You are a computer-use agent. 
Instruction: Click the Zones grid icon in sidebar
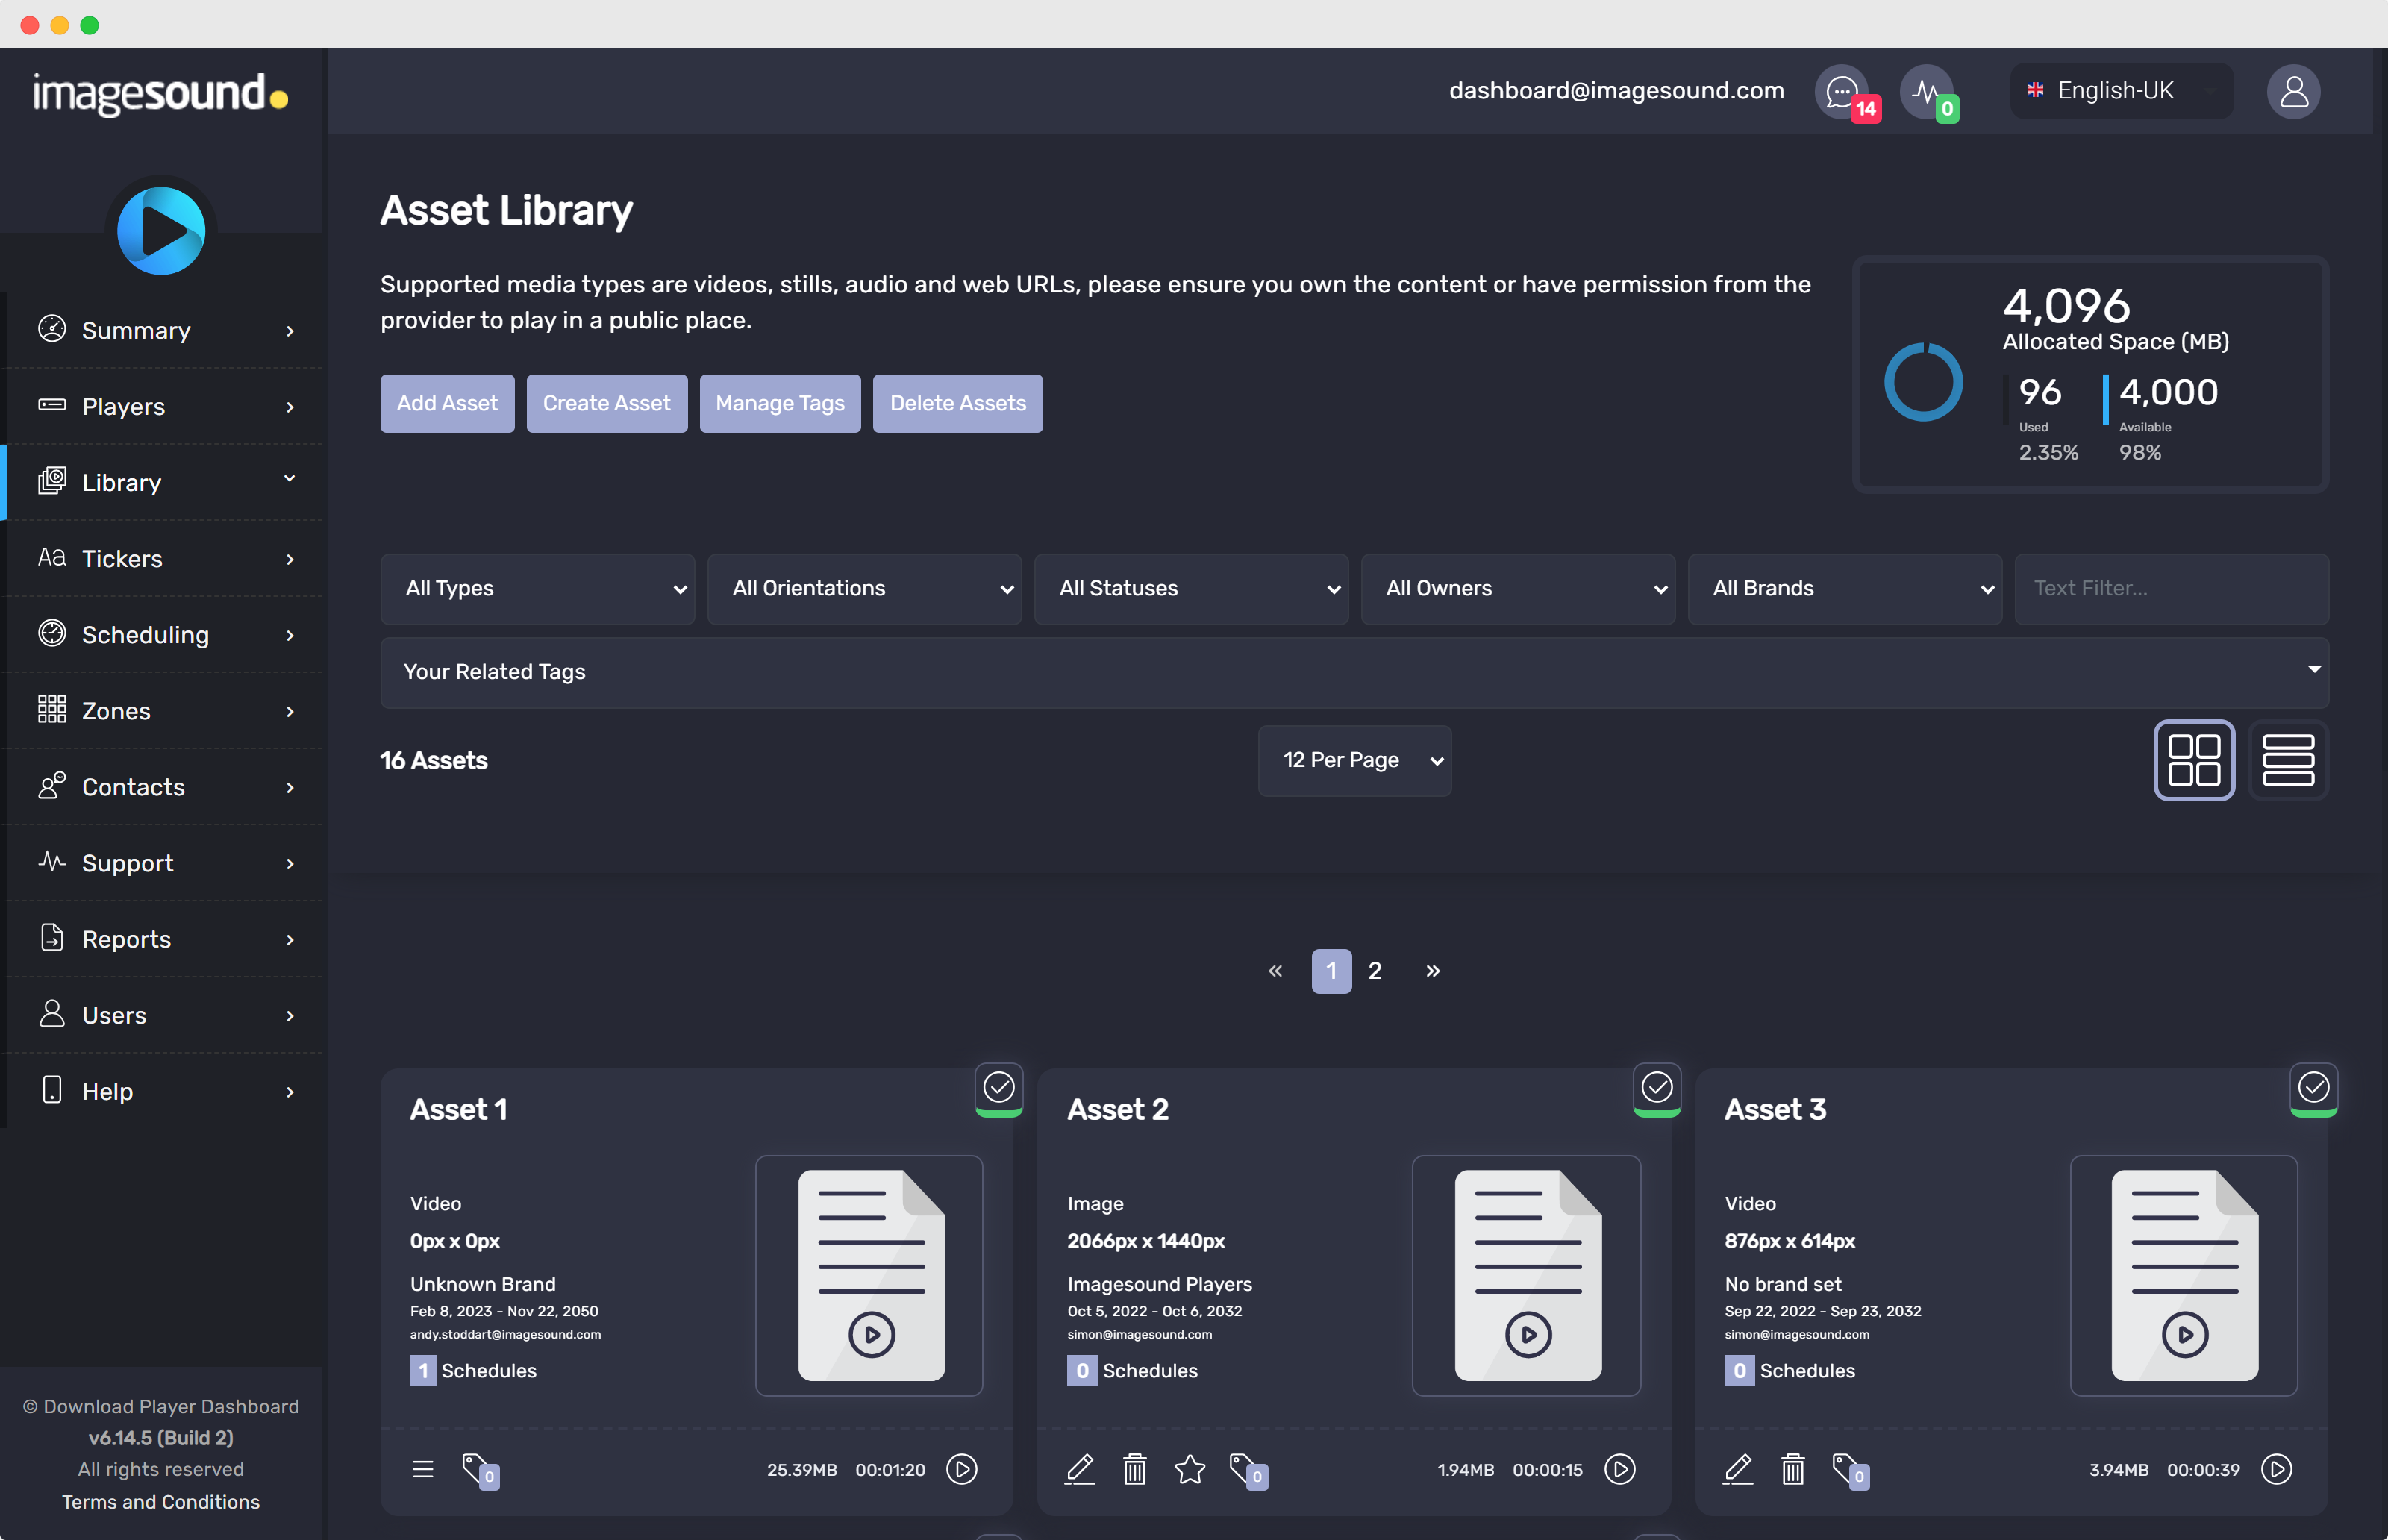tap(52, 709)
